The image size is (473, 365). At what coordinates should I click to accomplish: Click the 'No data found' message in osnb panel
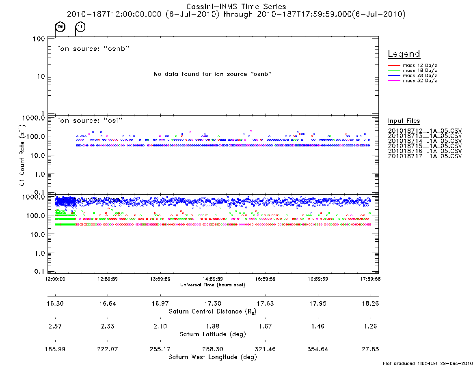coord(213,74)
